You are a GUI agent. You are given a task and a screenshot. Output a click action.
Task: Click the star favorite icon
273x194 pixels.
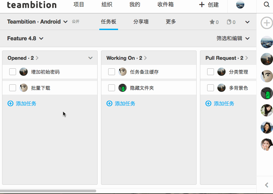tap(212, 22)
